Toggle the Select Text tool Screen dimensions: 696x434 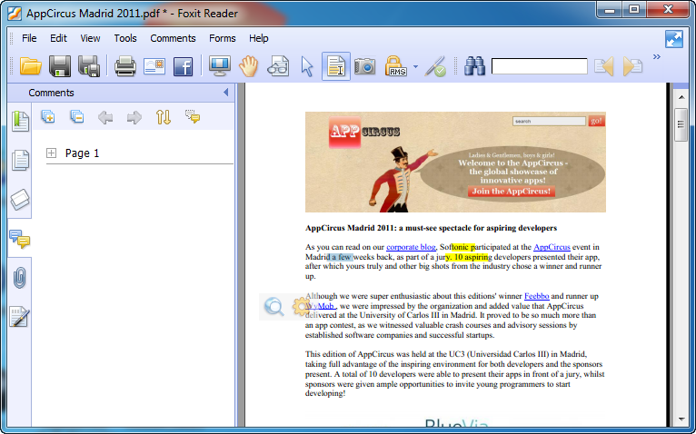point(336,66)
